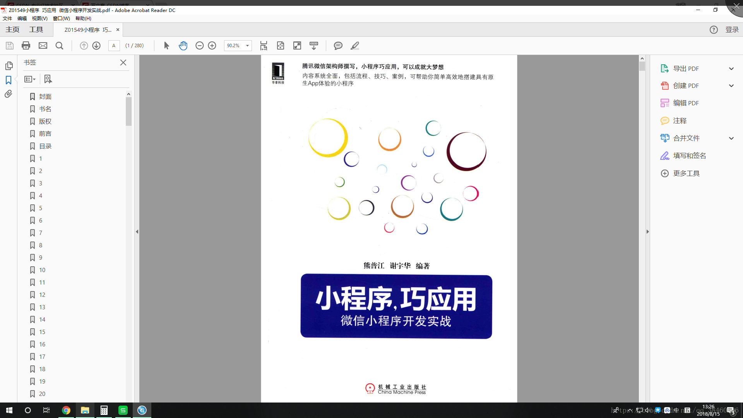Zoom in with the plus icon
743x418 pixels.
click(x=212, y=46)
